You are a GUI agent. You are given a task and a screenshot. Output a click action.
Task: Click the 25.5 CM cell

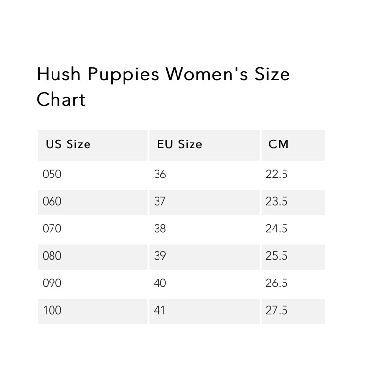click(x=277, y=256)
